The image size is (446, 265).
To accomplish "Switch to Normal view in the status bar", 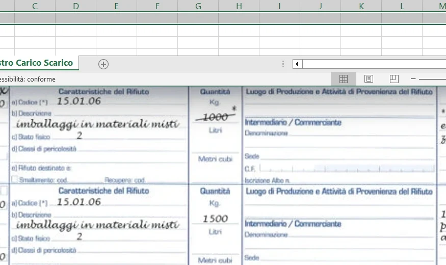I will click(x=344, y=79).
